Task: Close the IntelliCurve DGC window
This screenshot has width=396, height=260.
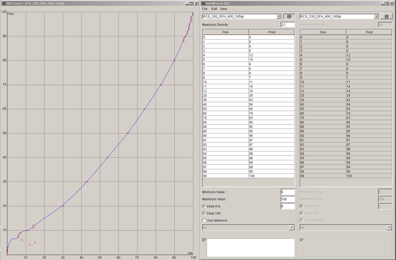Action: tap(392, 3)
